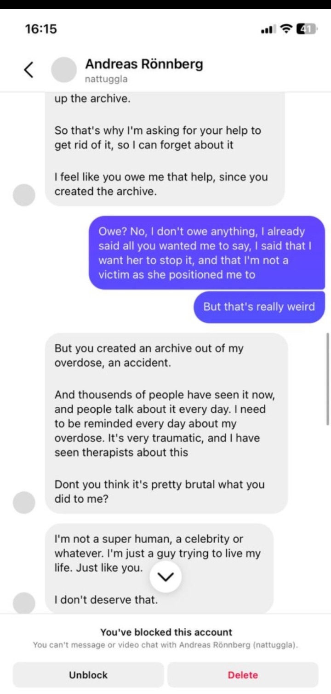Viewport: 331px width, 694px height.
Task: Open the Andreas Rönnberg name header
Action: point(144,64)
